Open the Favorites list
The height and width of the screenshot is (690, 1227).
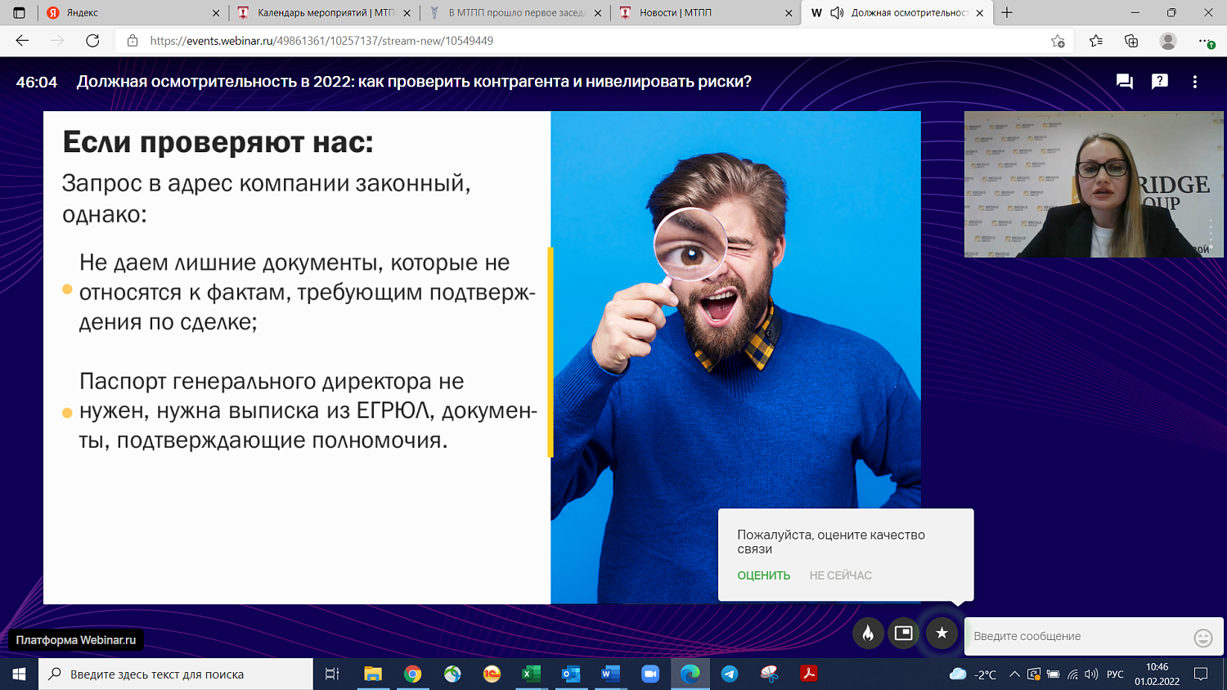(1096, 41)
